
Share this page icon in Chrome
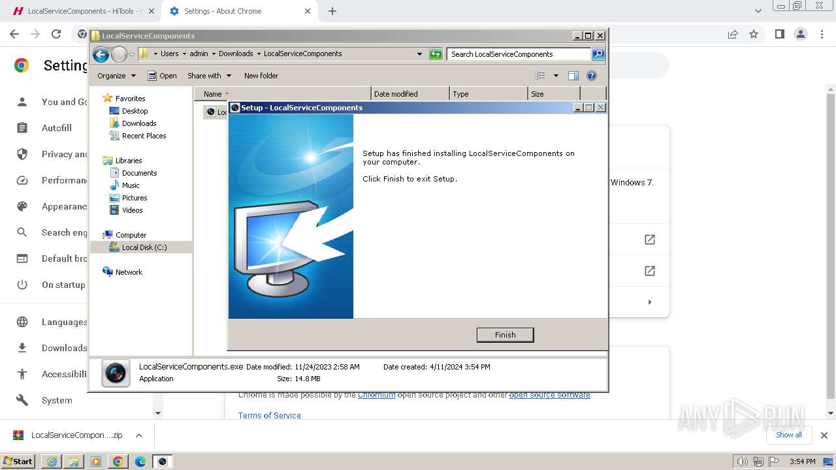coord(733,35)
